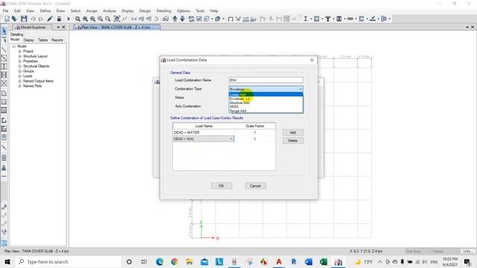Click the pencil edit icon in toolbar
This screenshot has width=477, height=268.
50,19
